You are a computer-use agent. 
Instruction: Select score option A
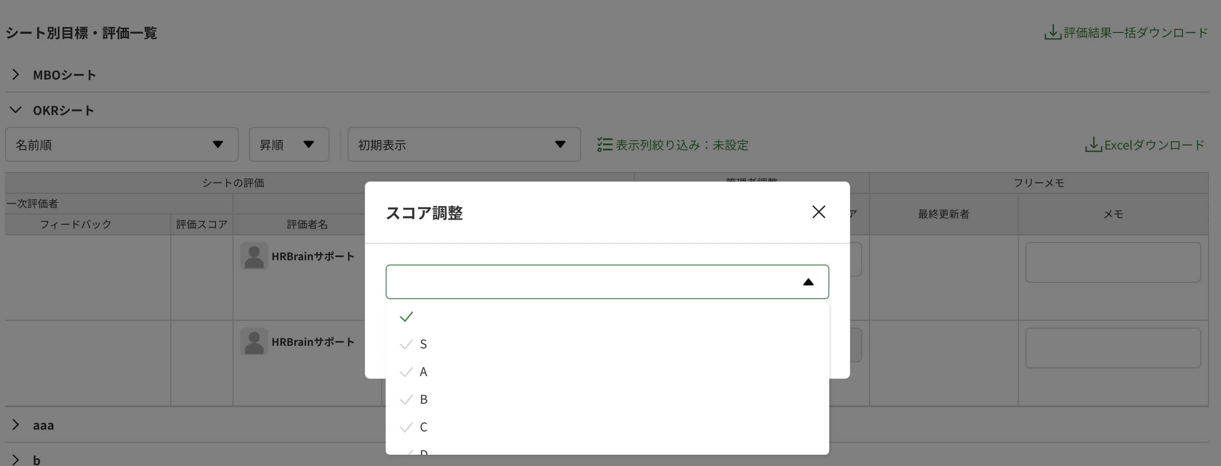(x=424, y=371)
